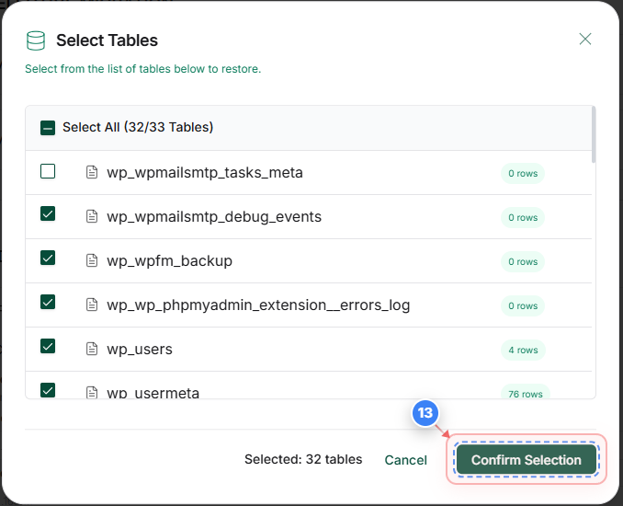Screen dimensions: 623x506
Task: Uncheck wp_wp_phpmyadmin_extension__errors_log checkbox
Action: pos(48,302)
